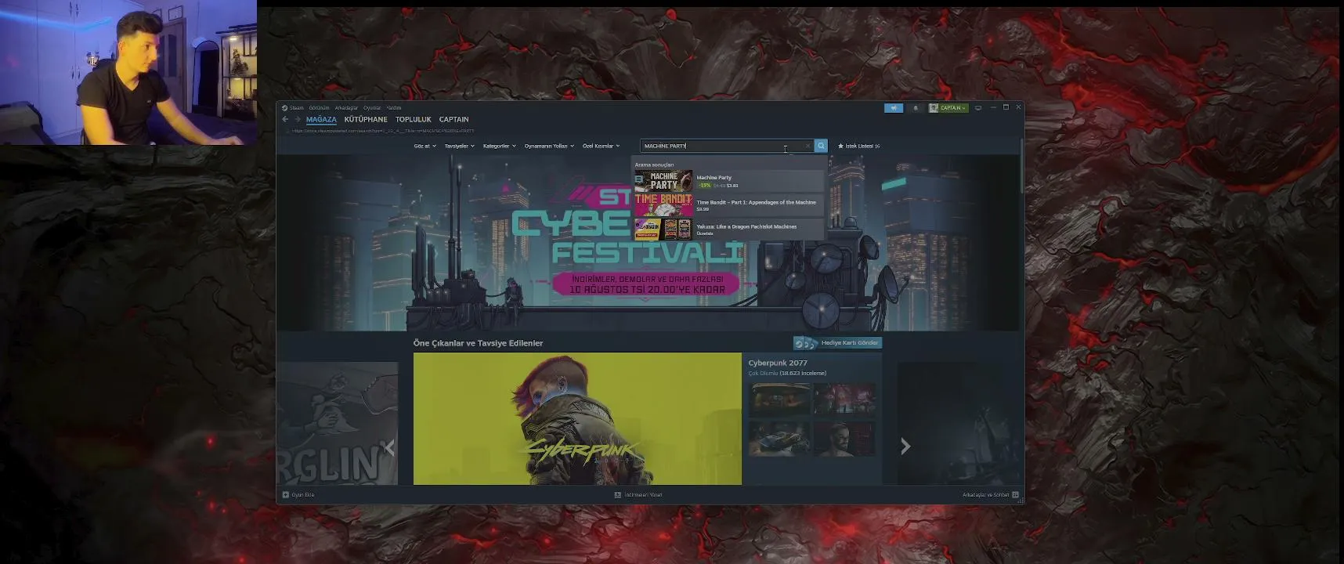The height and width of the screenshot is (564, 1344).
Task: Clear the search box with the X
Action: pos(807,146)
